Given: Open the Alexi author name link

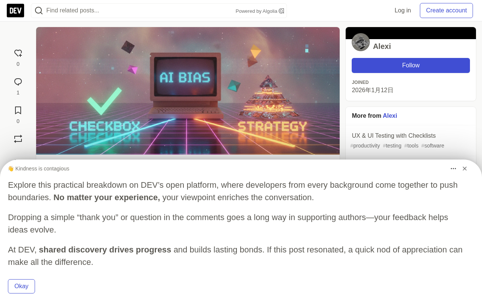Looking at the screenshot, I should pos(382,46).
